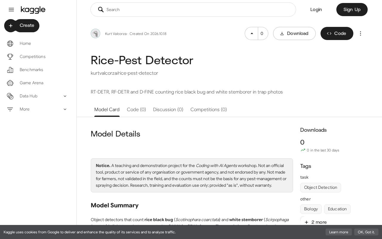Select the Education tag
382x239 pixels.
pos(337,209)
